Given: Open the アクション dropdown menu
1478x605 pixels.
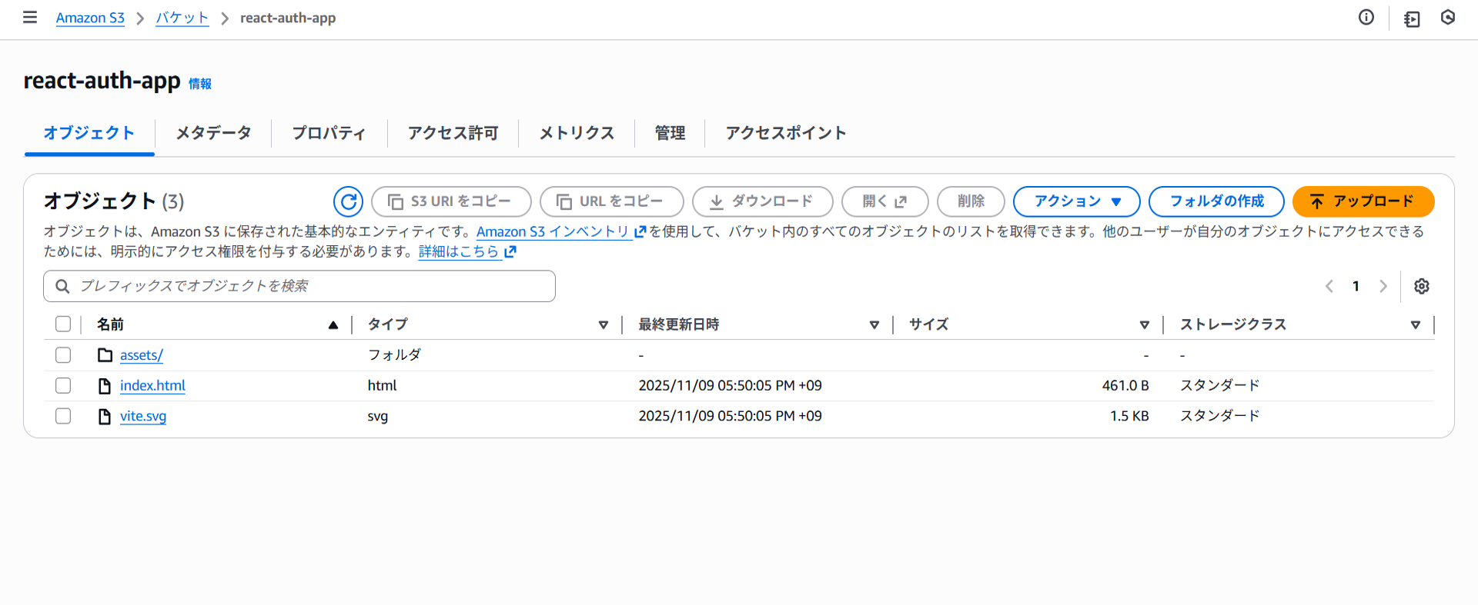Looking at the screenshot, I should (x=1076, y=201).
